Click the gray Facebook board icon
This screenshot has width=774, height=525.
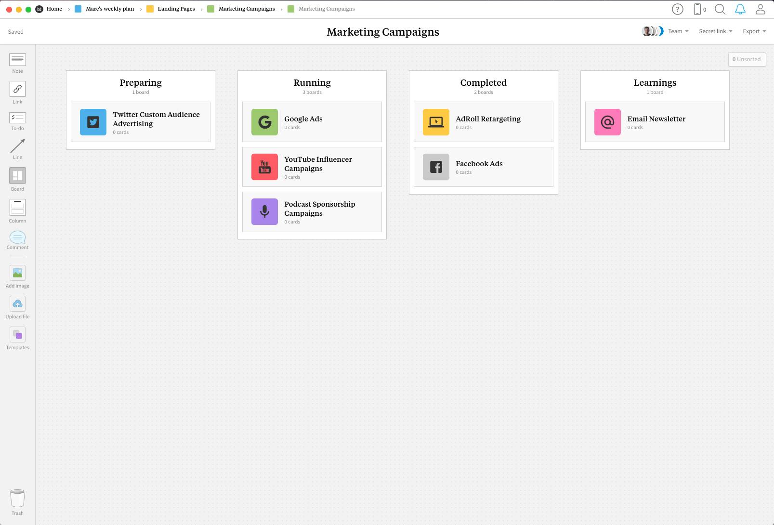[436, 167]
